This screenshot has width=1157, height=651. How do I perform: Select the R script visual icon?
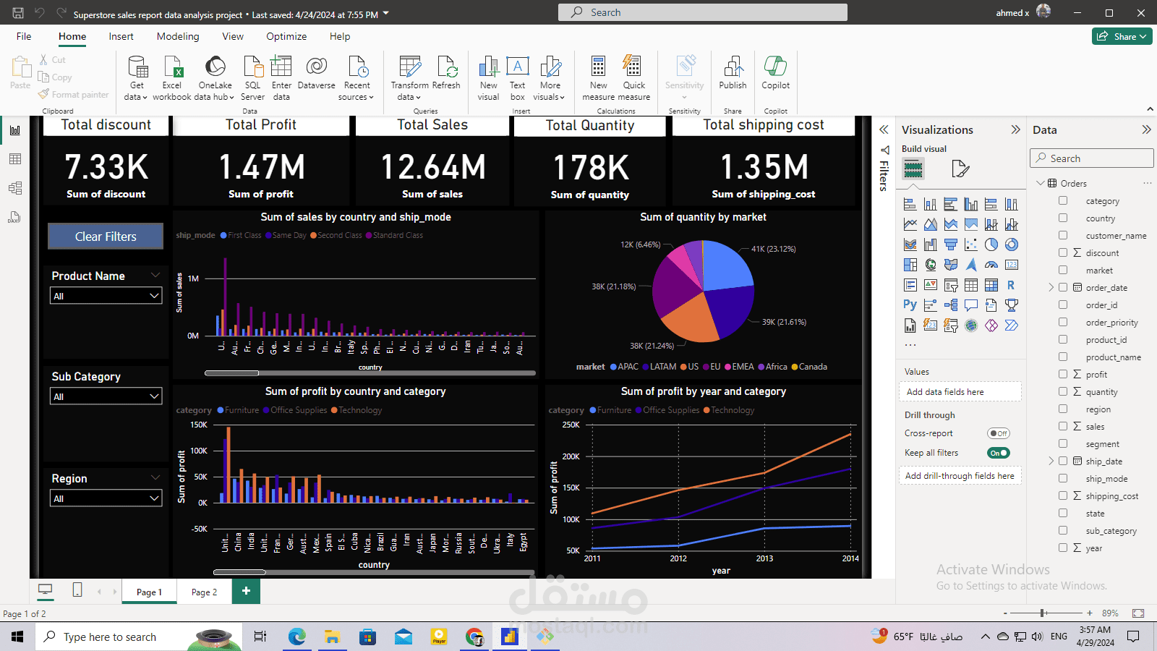click(1011, 284)
